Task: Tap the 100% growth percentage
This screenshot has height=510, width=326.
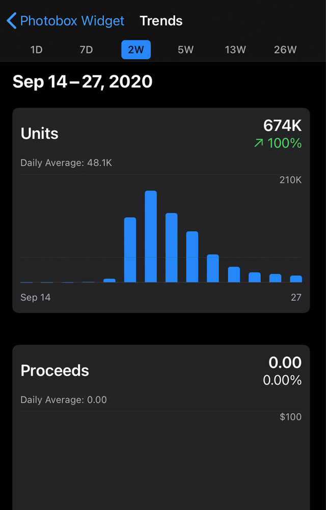Action: [285, 143]
